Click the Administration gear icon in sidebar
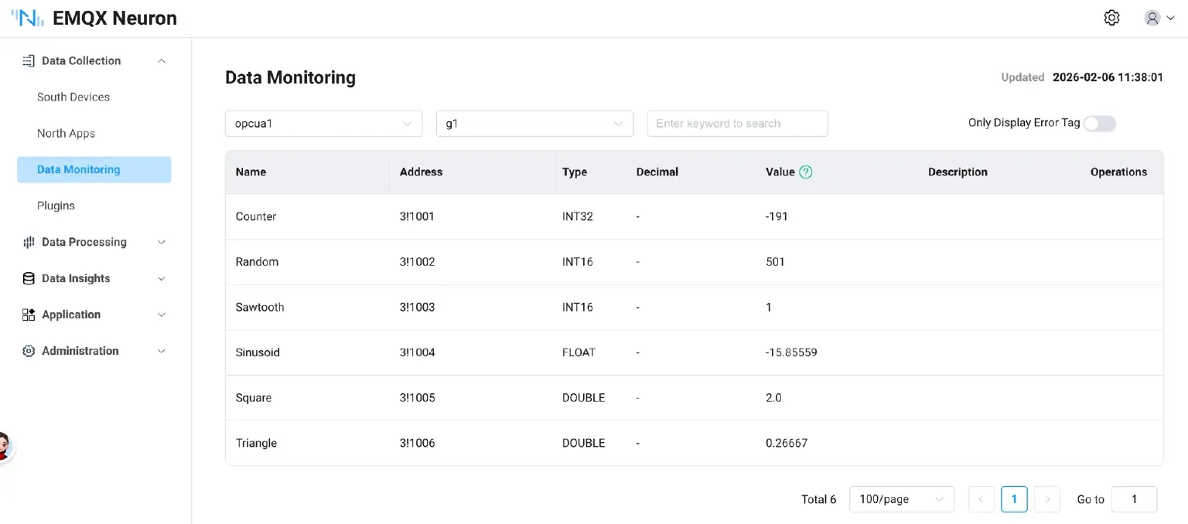The width and height of the screenshot is (1188, 524). (x=29, y=351)
